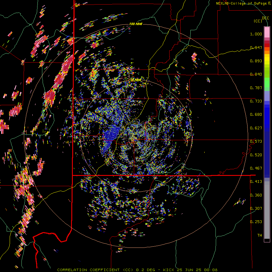Click the 100 NMI range ring label
Image resolution: width=272 pixels, height=272 pixels.
[x=136, y=24]
